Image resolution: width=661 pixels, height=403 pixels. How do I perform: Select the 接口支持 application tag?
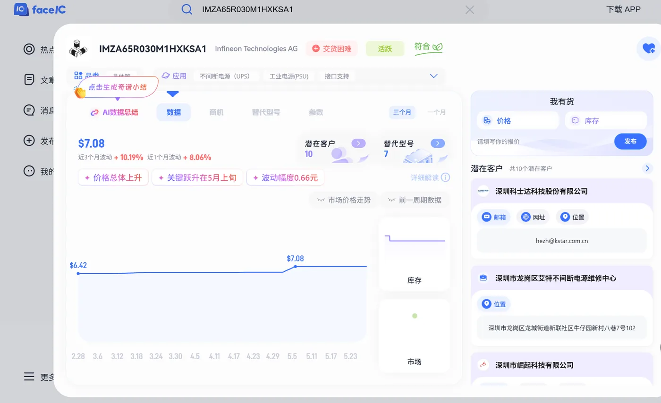tap(337, 76)
